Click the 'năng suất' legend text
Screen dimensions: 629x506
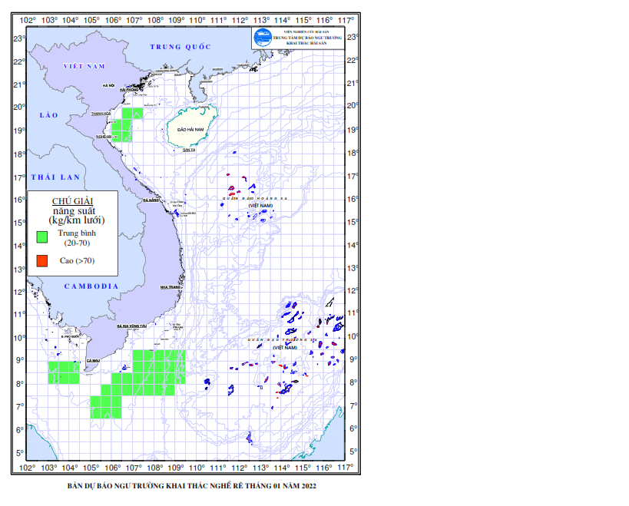(x=74, y=211)
